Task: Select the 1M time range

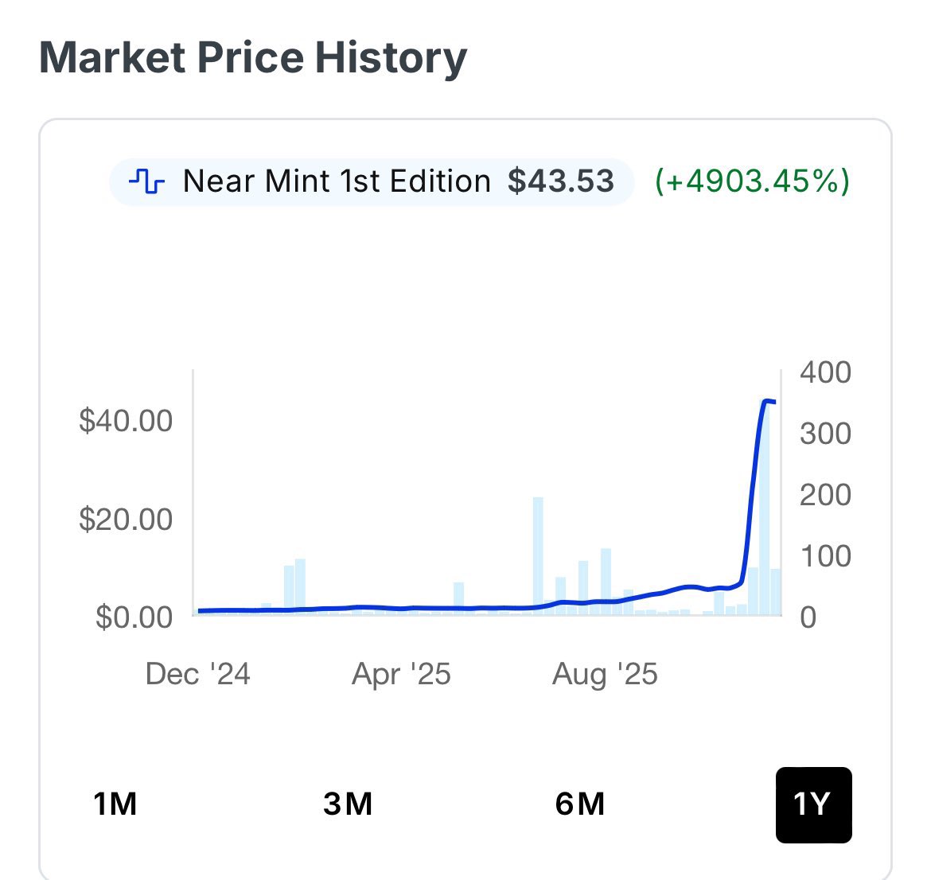Action: [x=115, y=804]
